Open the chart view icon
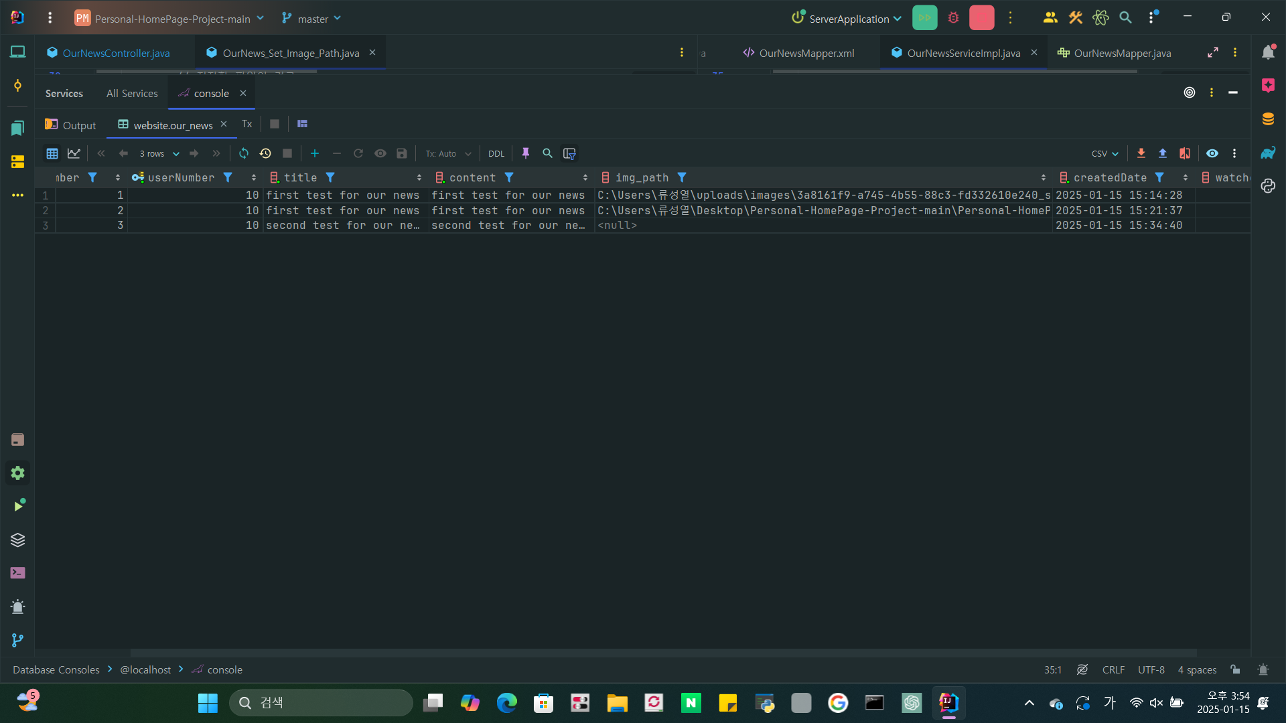1286x723 pixels. coord(74,153)
